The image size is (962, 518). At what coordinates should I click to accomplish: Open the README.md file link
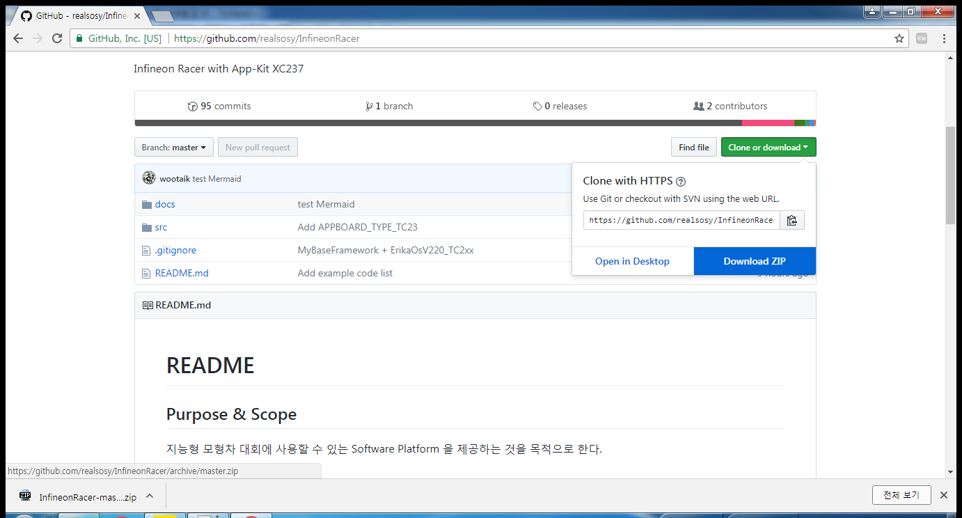[182, 273]
